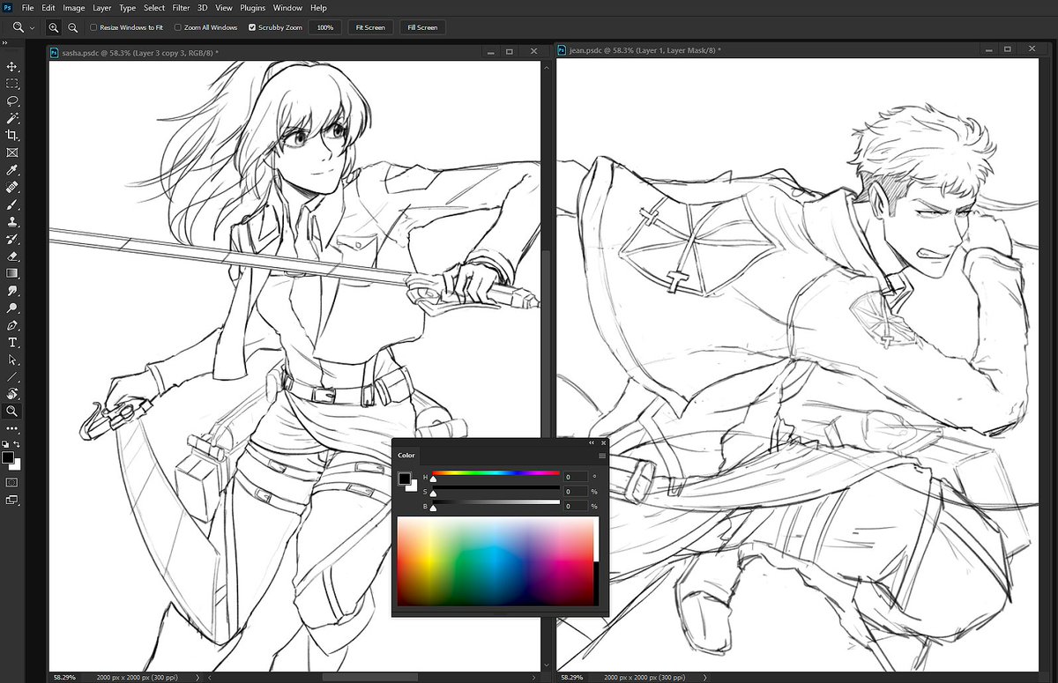Click the hue (H) slider bar
The width and height of the screenshot is (1058, 683).
[495, 474]
